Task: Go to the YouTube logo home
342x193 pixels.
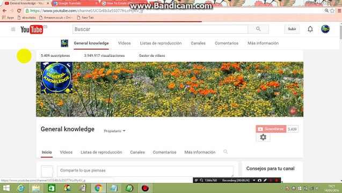Action: pyautogui.click(x=32, y=29)
